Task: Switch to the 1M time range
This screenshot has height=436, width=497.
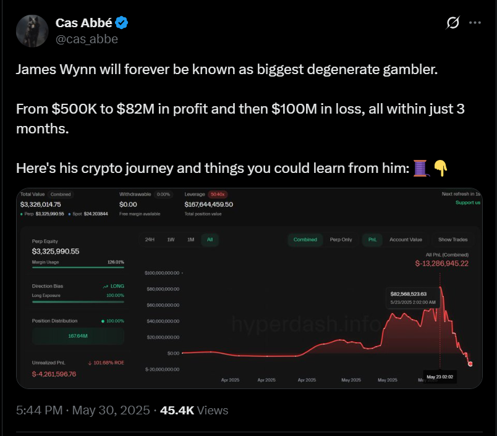Action: 190,240
